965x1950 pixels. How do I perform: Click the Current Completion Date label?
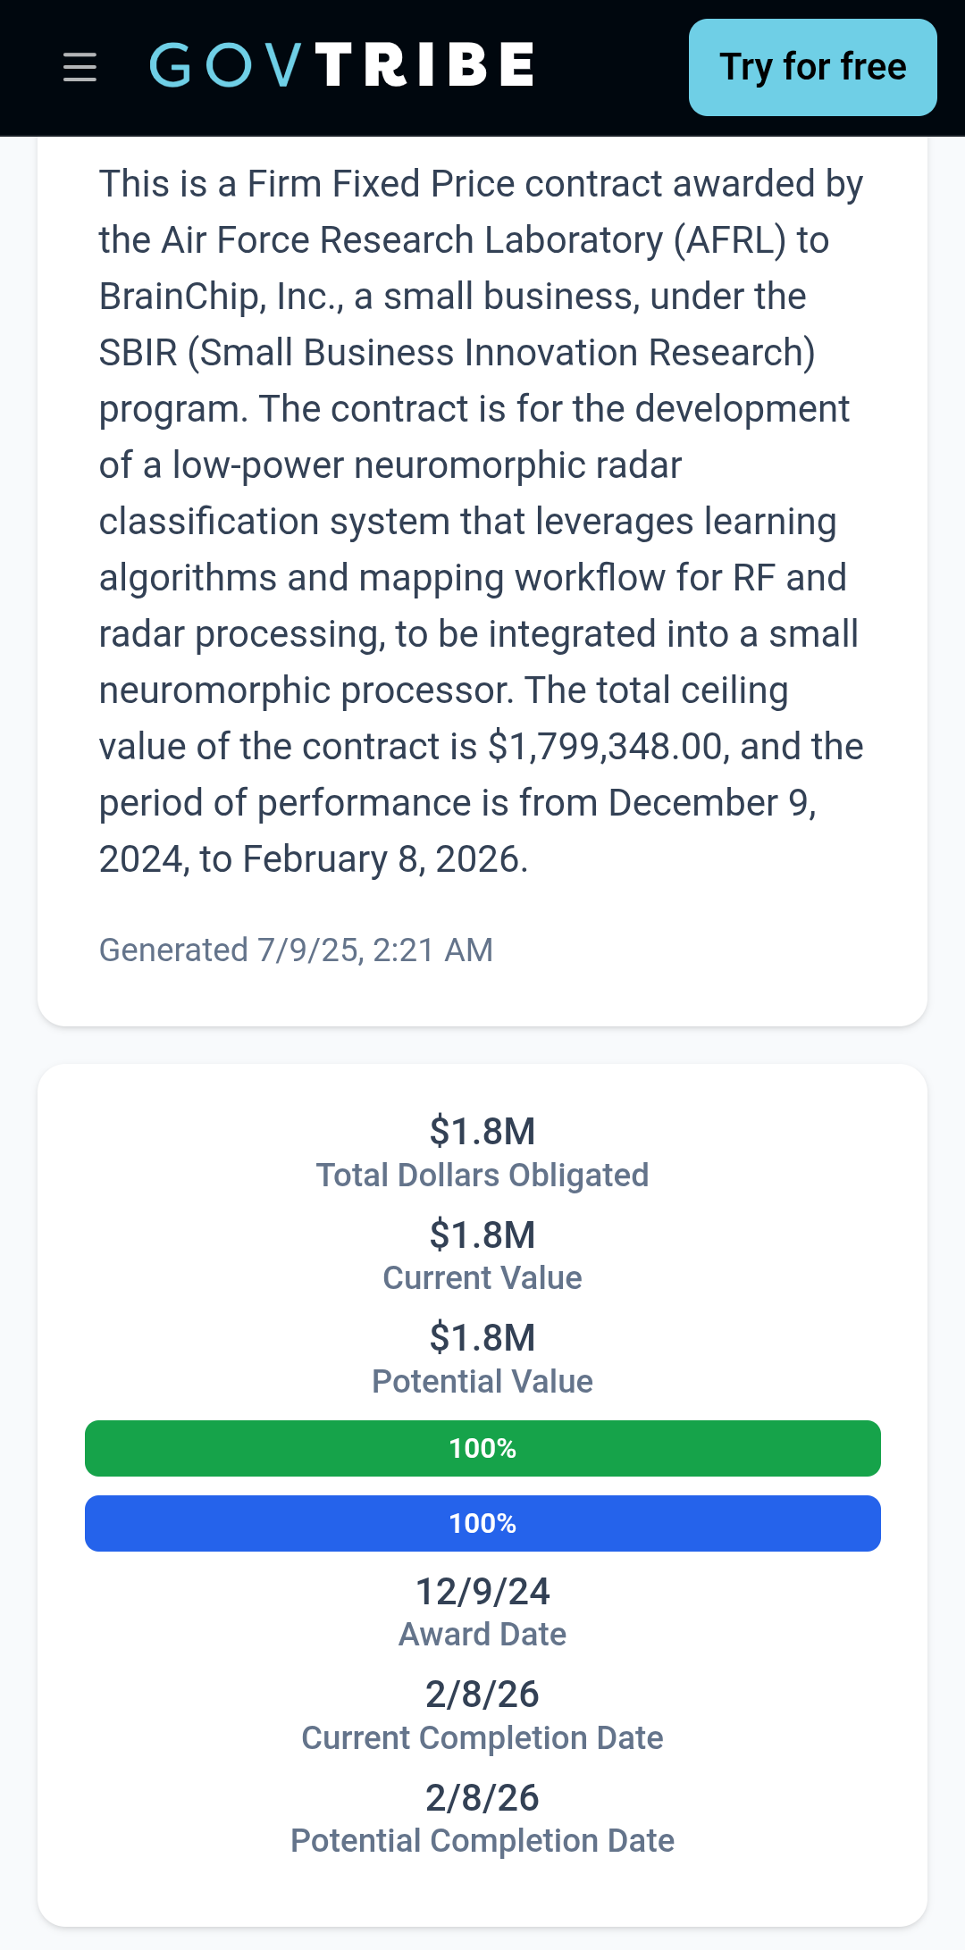pos(482,1738)
